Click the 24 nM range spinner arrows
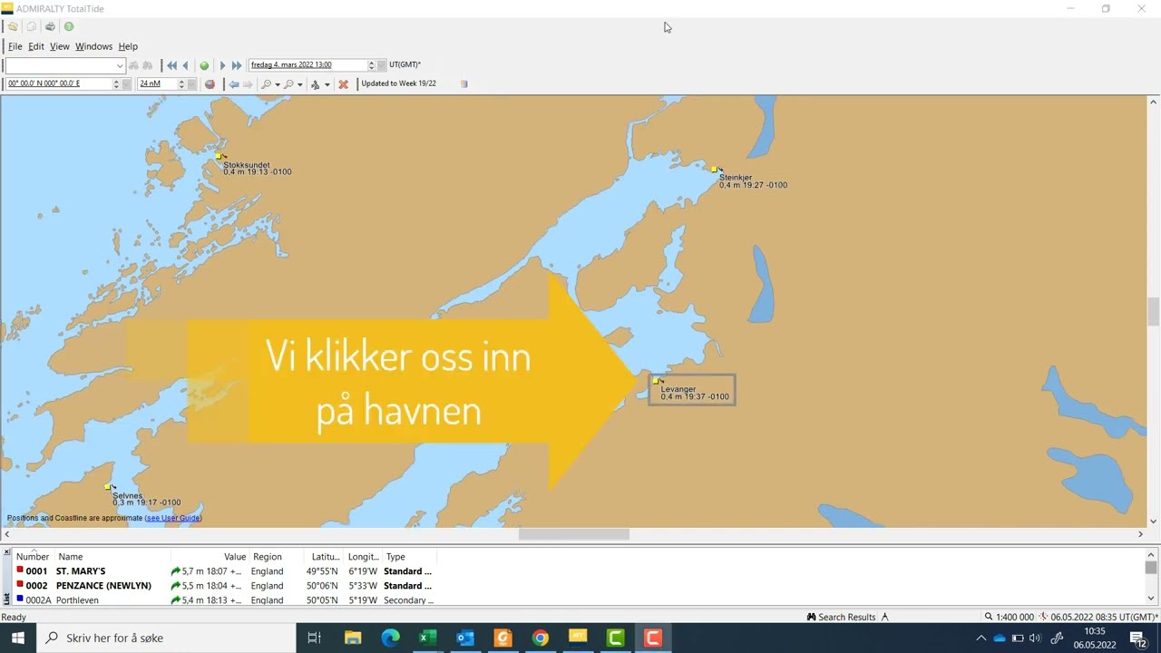 click(x=181, y=83)
